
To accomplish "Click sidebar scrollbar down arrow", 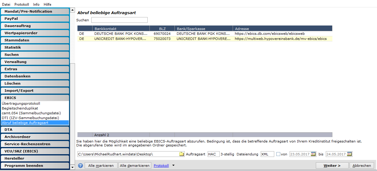I will click(x=72, y=167).
